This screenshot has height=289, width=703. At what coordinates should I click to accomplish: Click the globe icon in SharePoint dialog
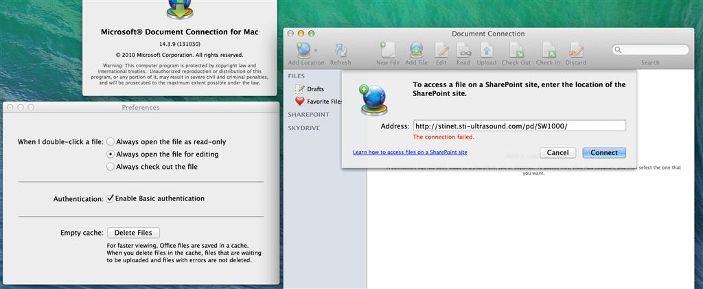coord(373,100)
